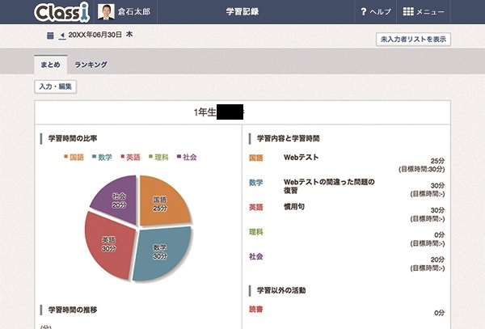485x329 pixels.
Task: Click the 入力・編集 button
Action: coord(56,86)
